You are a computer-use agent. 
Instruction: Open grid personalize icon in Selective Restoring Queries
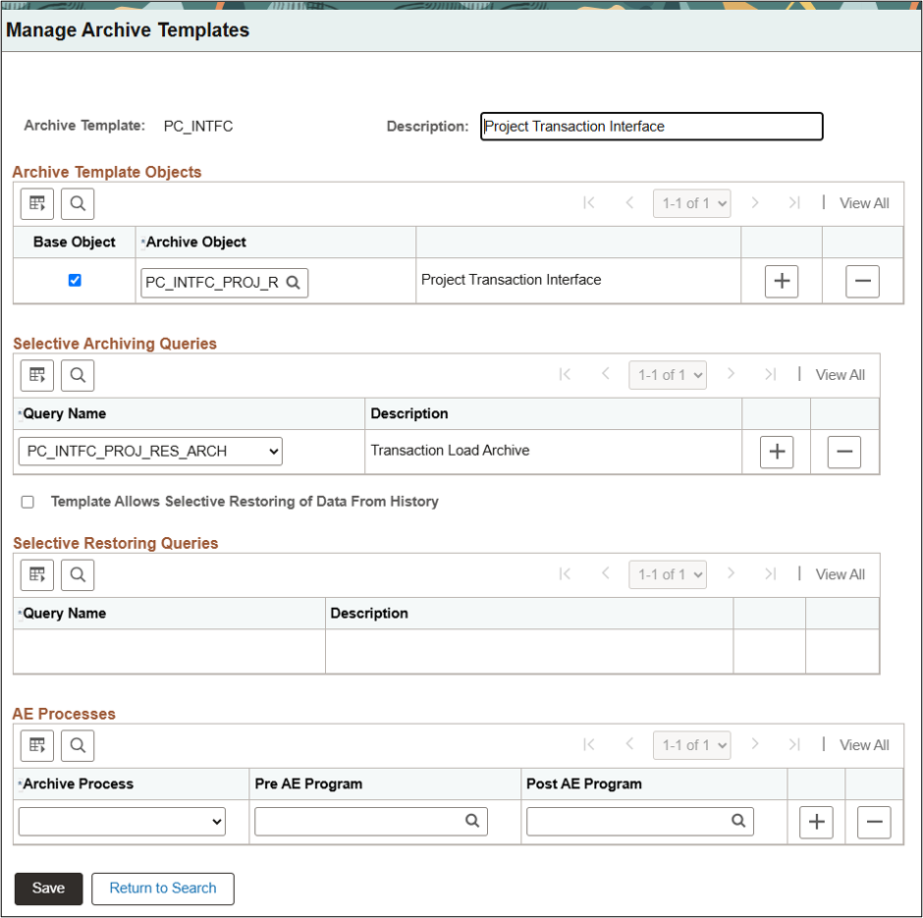37,575
